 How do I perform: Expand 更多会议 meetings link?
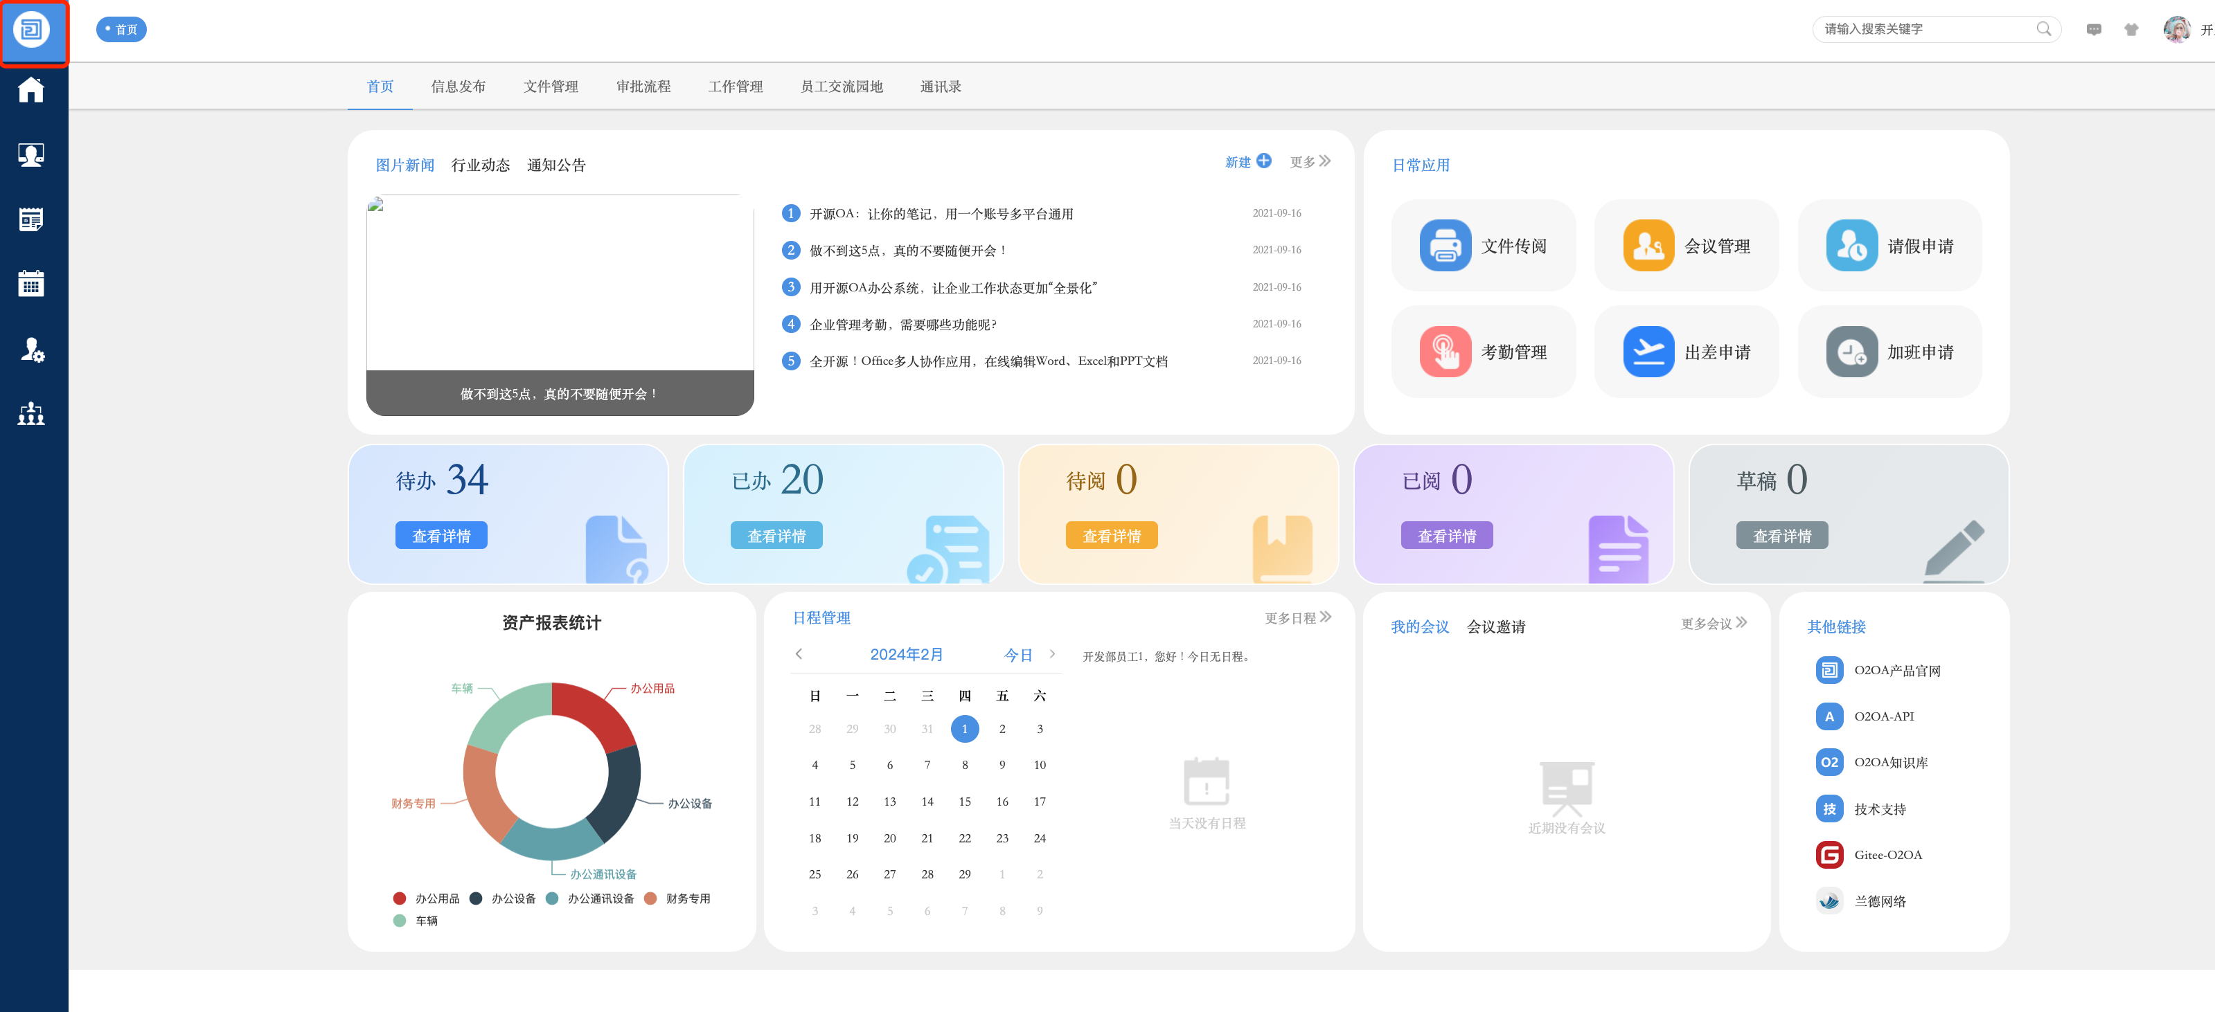pyautogui.click(x=1713, y=623)
